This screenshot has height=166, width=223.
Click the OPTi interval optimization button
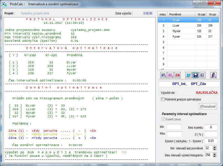(163, 75)
